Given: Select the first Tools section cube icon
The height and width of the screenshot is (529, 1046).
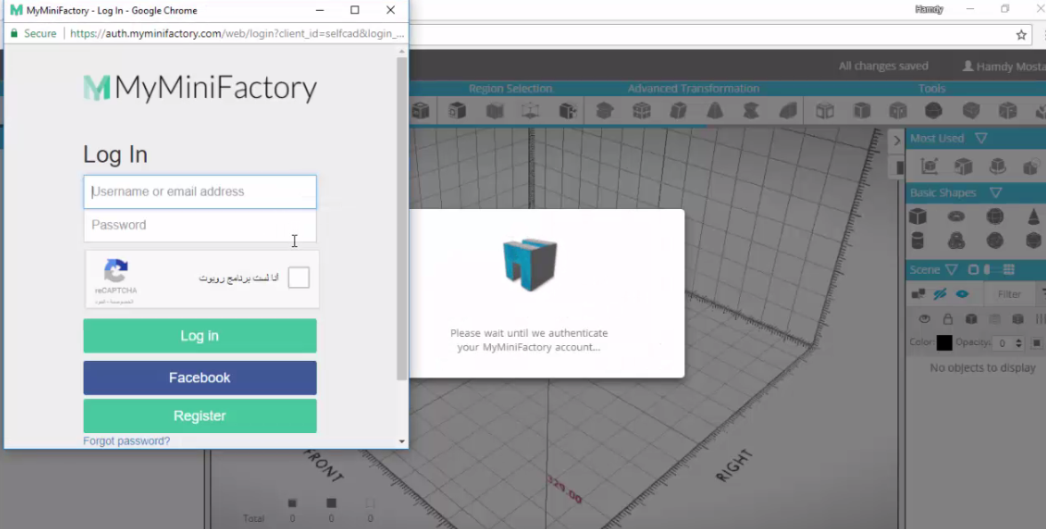Looking at the screenshot, I should 825,110.
